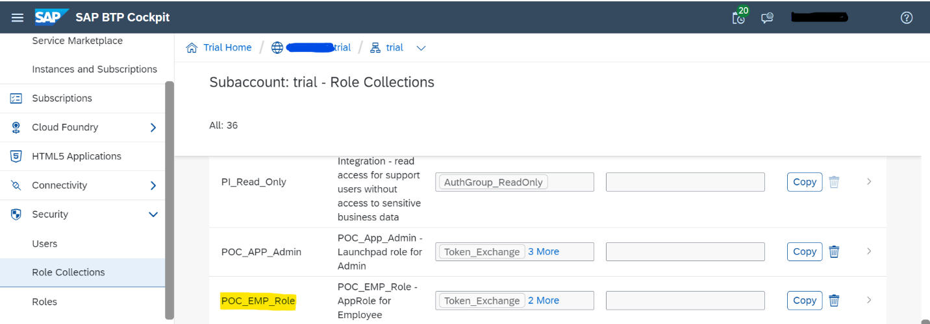
Task: Click the Security shield sidebar icon
Action: pyautogui.click(x=16, y=214)
